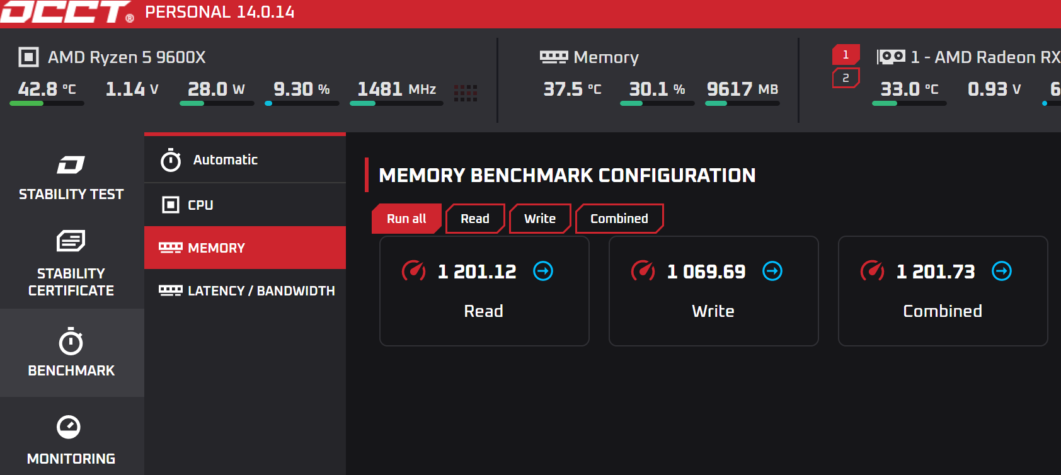The height and width of the screenshot is (475, 1061).
Task: Click the CPU temperature 42.8 °C reading
Action: click(47, 89)
